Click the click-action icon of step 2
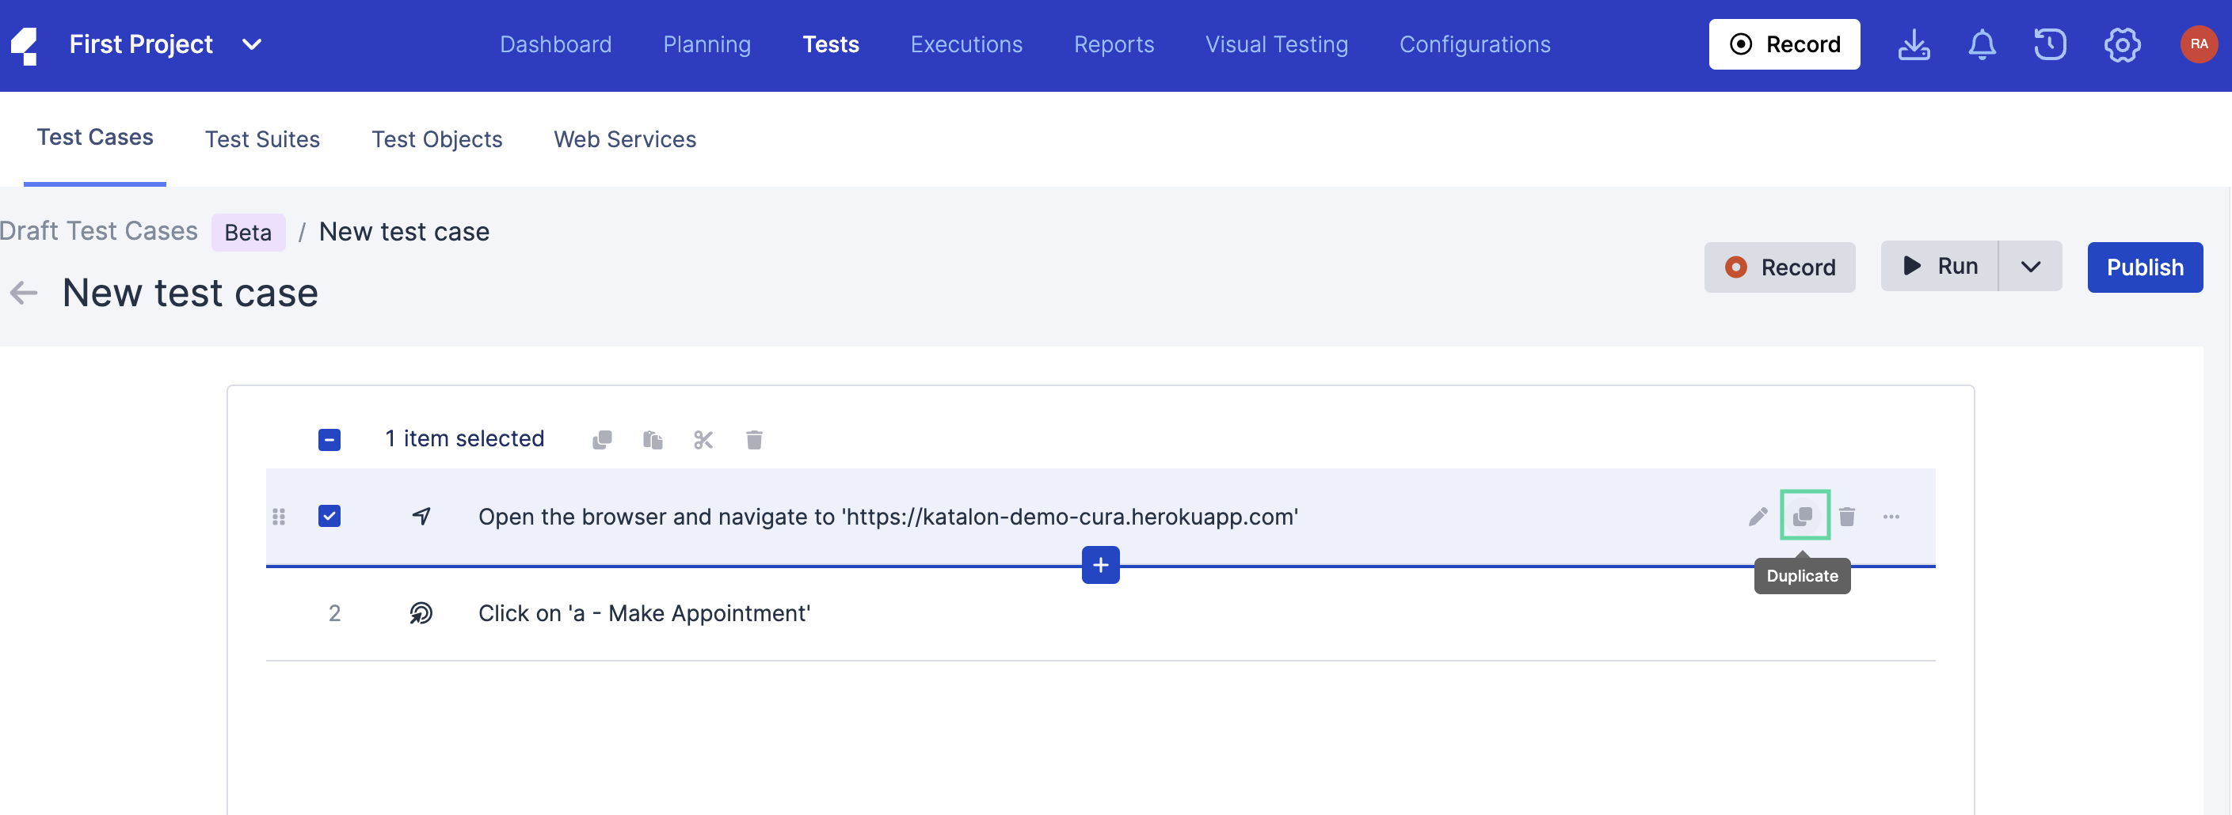This screenshot has height=815, width=2232. pyautogui.click(x=421, y=613)
